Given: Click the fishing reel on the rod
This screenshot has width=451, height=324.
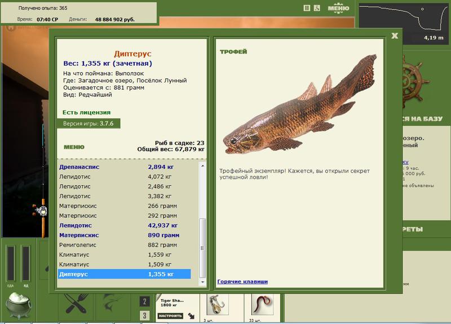Looking at the screenshot, I should click(41, 211).
